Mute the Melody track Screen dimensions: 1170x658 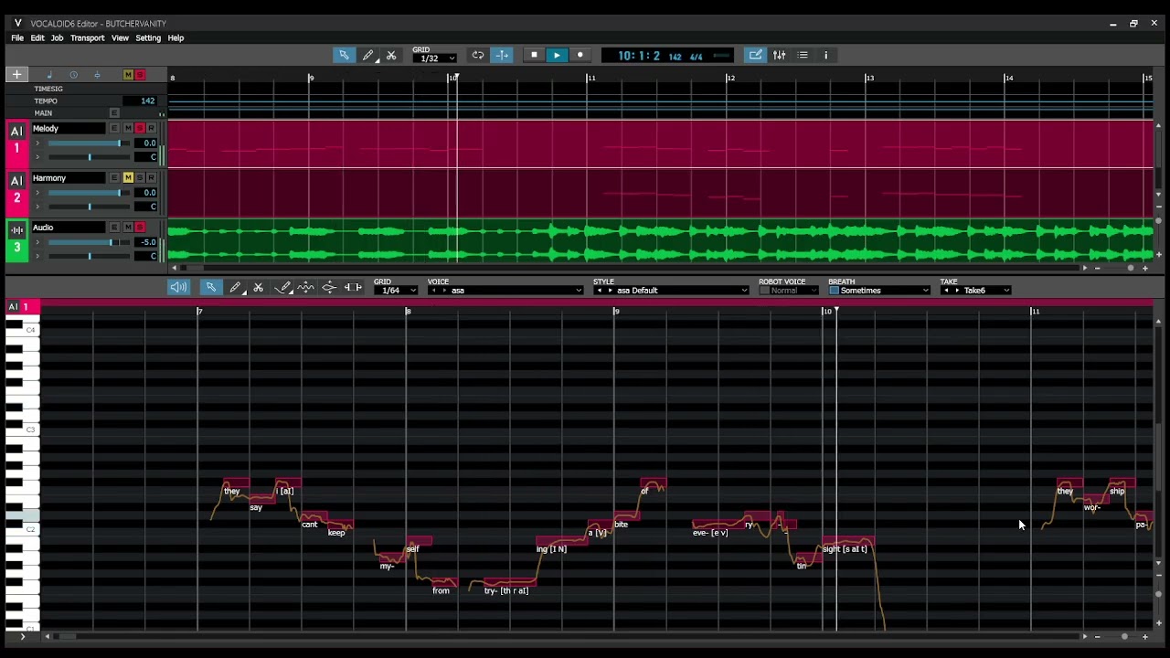pyautogui.click(x=128, y=128)
